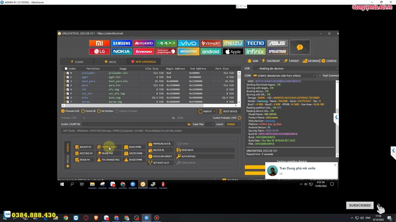Screen dimensions: 396x222
Task: Select the Nokia brand tile
Action: 122,51
